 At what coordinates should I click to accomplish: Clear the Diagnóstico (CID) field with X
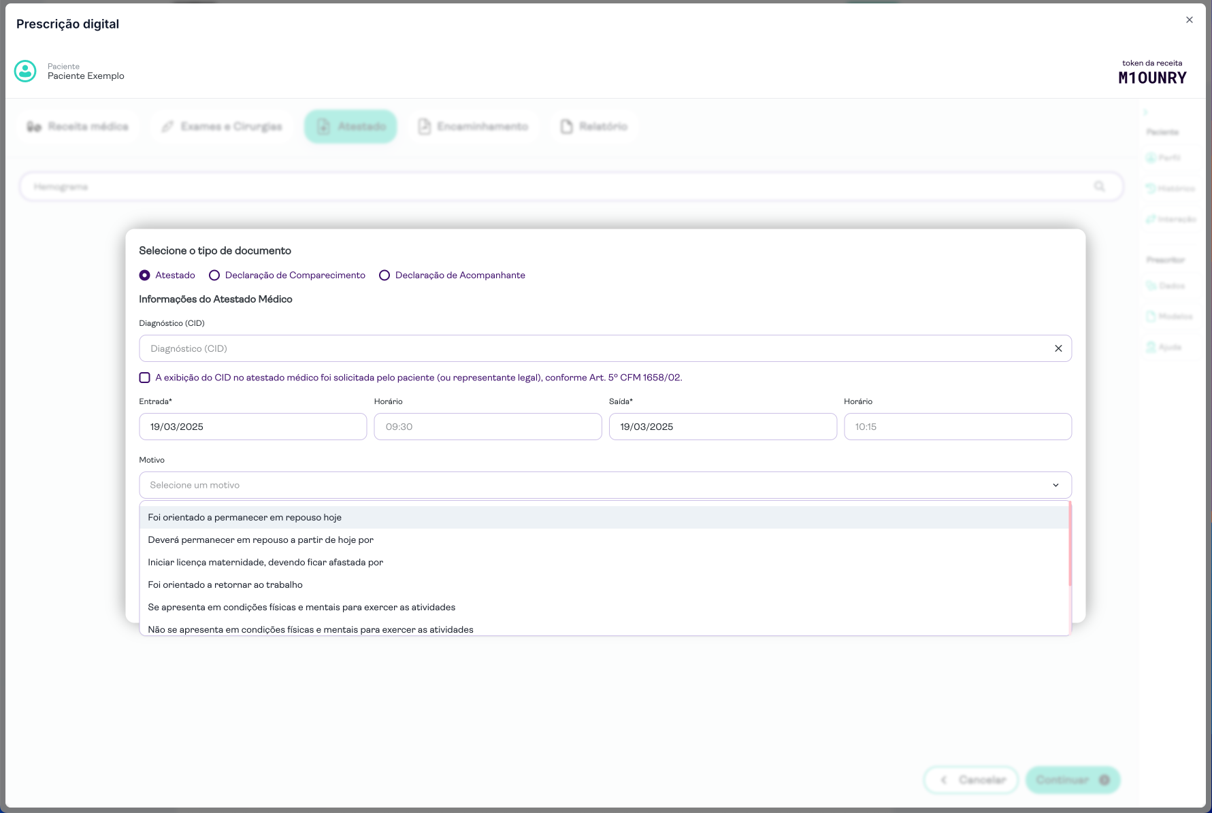pos(1058,348)
